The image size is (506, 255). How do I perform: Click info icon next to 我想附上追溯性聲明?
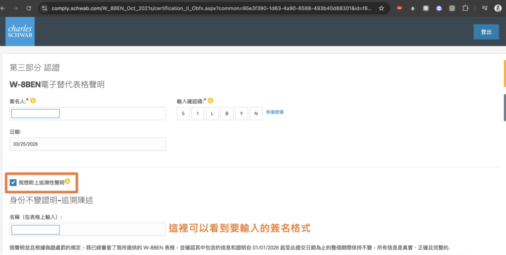(68, 182)
